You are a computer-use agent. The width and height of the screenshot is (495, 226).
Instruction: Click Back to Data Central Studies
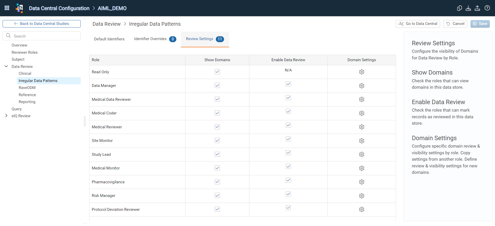(x=42, y=24)
